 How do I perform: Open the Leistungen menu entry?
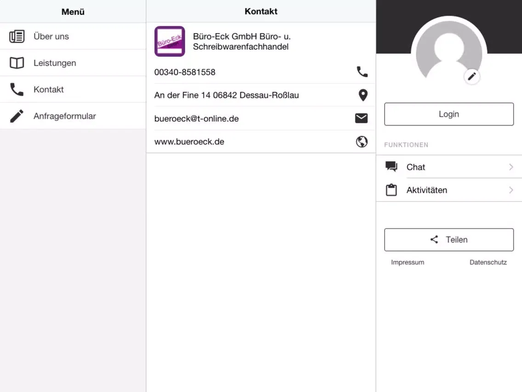point(73,63)
